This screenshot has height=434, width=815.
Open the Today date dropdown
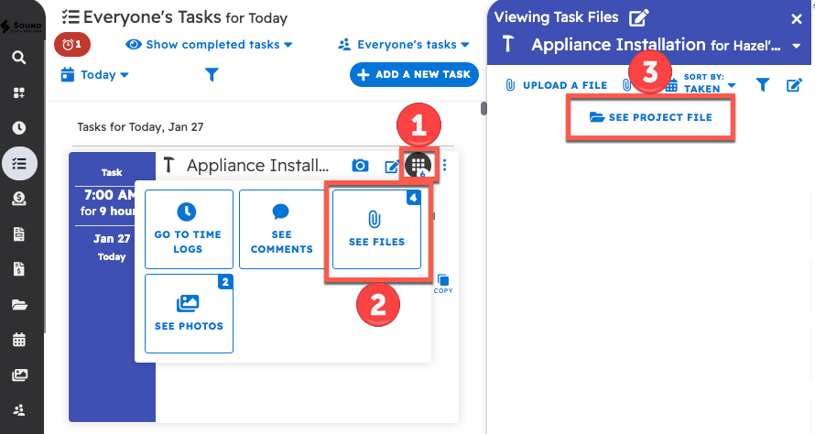(96, 75)
